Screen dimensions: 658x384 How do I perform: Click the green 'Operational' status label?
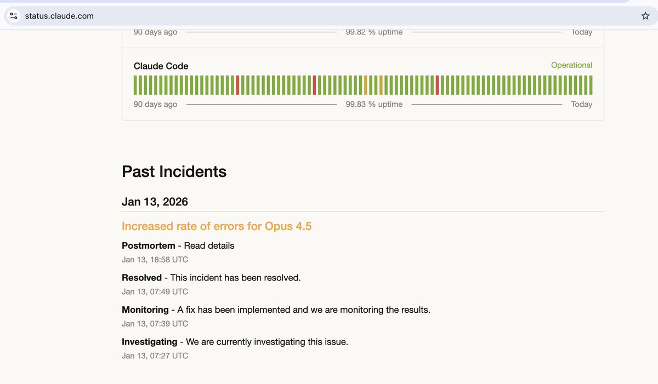571,65
